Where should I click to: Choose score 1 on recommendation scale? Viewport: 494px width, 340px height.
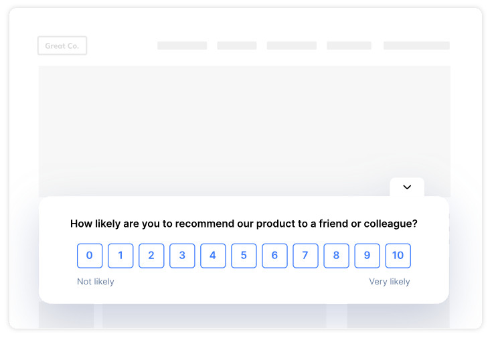pos(120,256)
